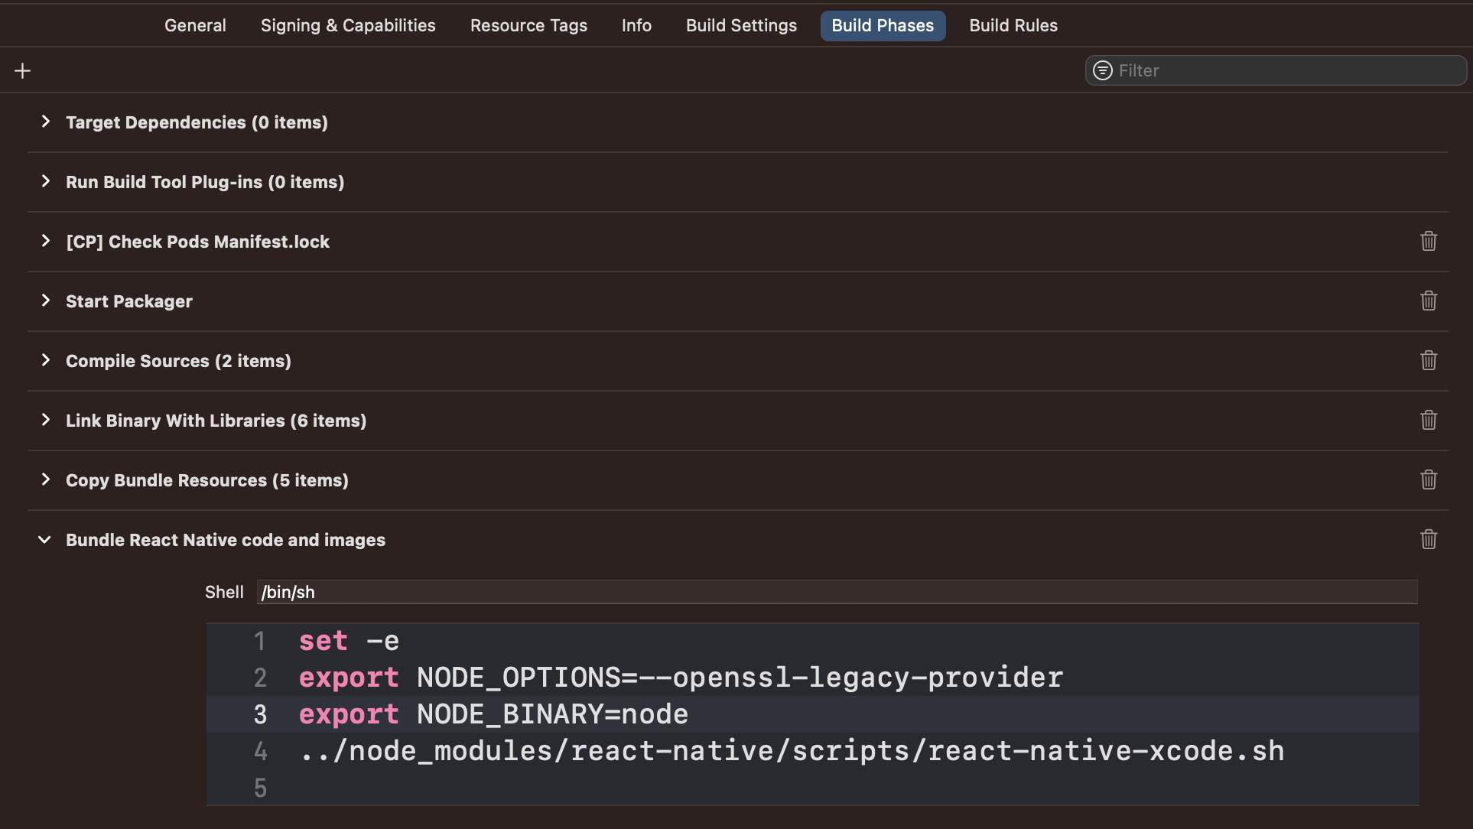Image resolution: width=1473 pixels, height=829 pixels.
Task: Delete Bundle React Native code phase
Action: click(x=1428, y=540)
